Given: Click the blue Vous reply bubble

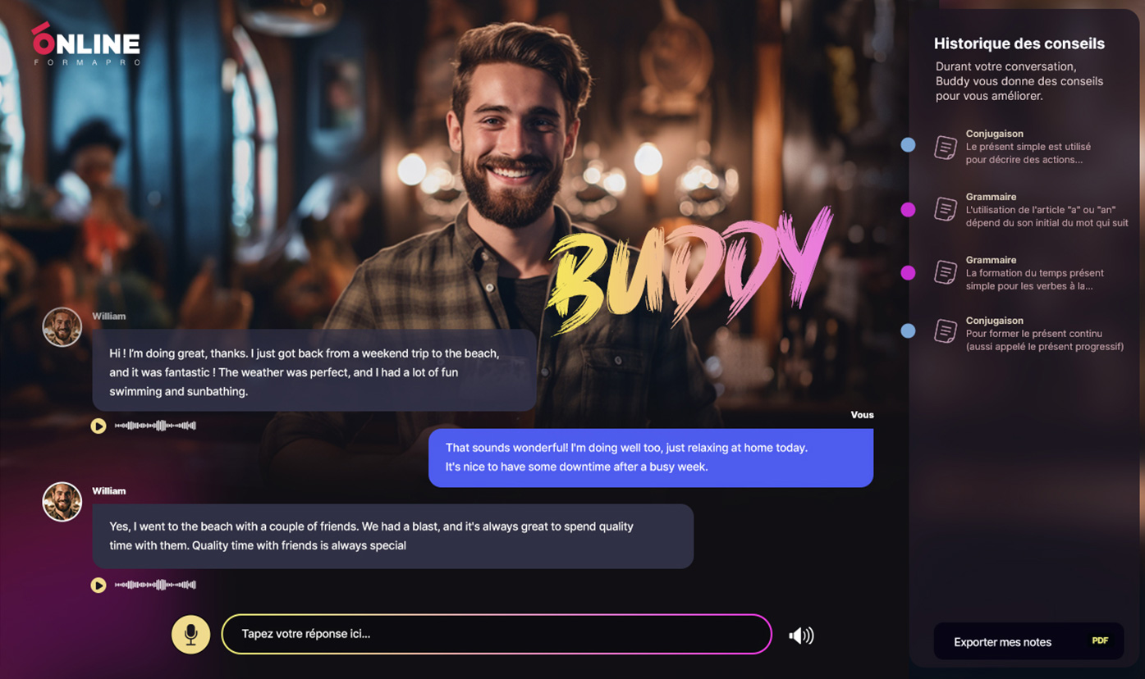Looking at the screenshot, I should pyautogui.click(x=651, y=458).
